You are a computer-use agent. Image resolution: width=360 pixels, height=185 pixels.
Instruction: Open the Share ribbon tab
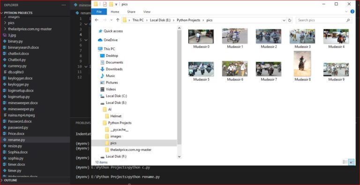pyautogui.click(x=131, y=12)
